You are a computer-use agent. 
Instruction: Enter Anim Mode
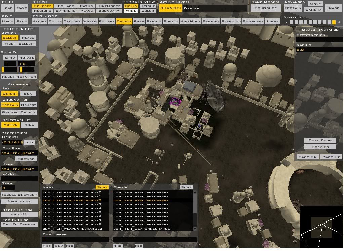pos(19,201)
